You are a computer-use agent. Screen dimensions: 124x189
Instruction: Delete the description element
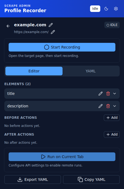tap(108, 106)
